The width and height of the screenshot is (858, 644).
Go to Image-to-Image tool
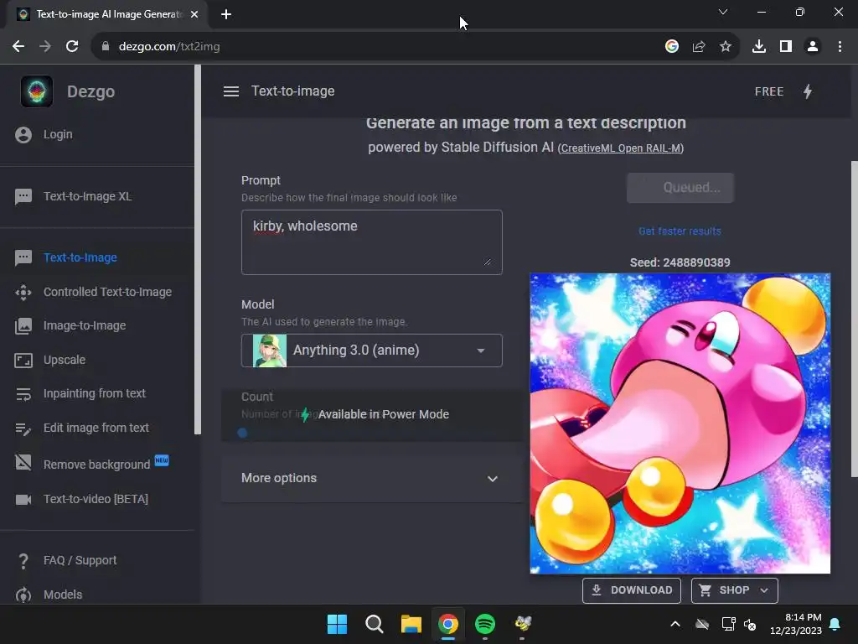[85, 325]
